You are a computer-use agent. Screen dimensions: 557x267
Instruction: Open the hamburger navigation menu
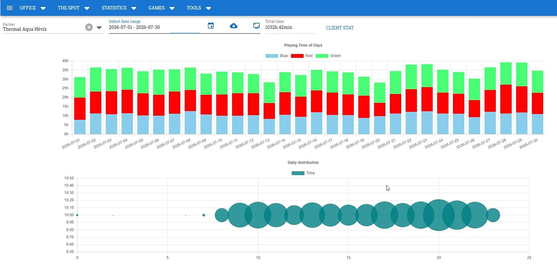coord(10,8)
